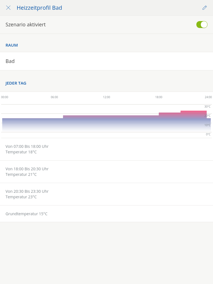Screen dimensions: 213x284
Task: Open the 07:00 to 18:00 time slot
Action: pos(106,149)
